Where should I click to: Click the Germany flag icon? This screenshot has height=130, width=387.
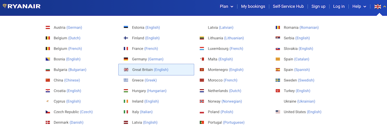coord(126,59)
